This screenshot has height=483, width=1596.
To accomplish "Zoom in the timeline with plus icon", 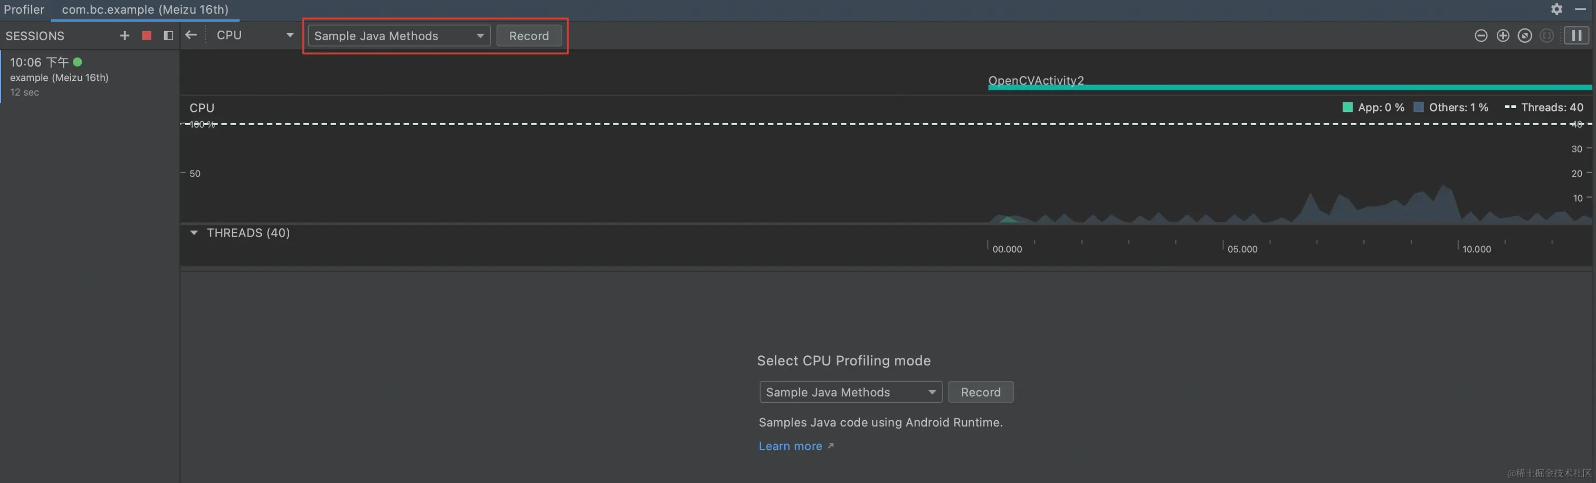I will [x=1503, y=35].
